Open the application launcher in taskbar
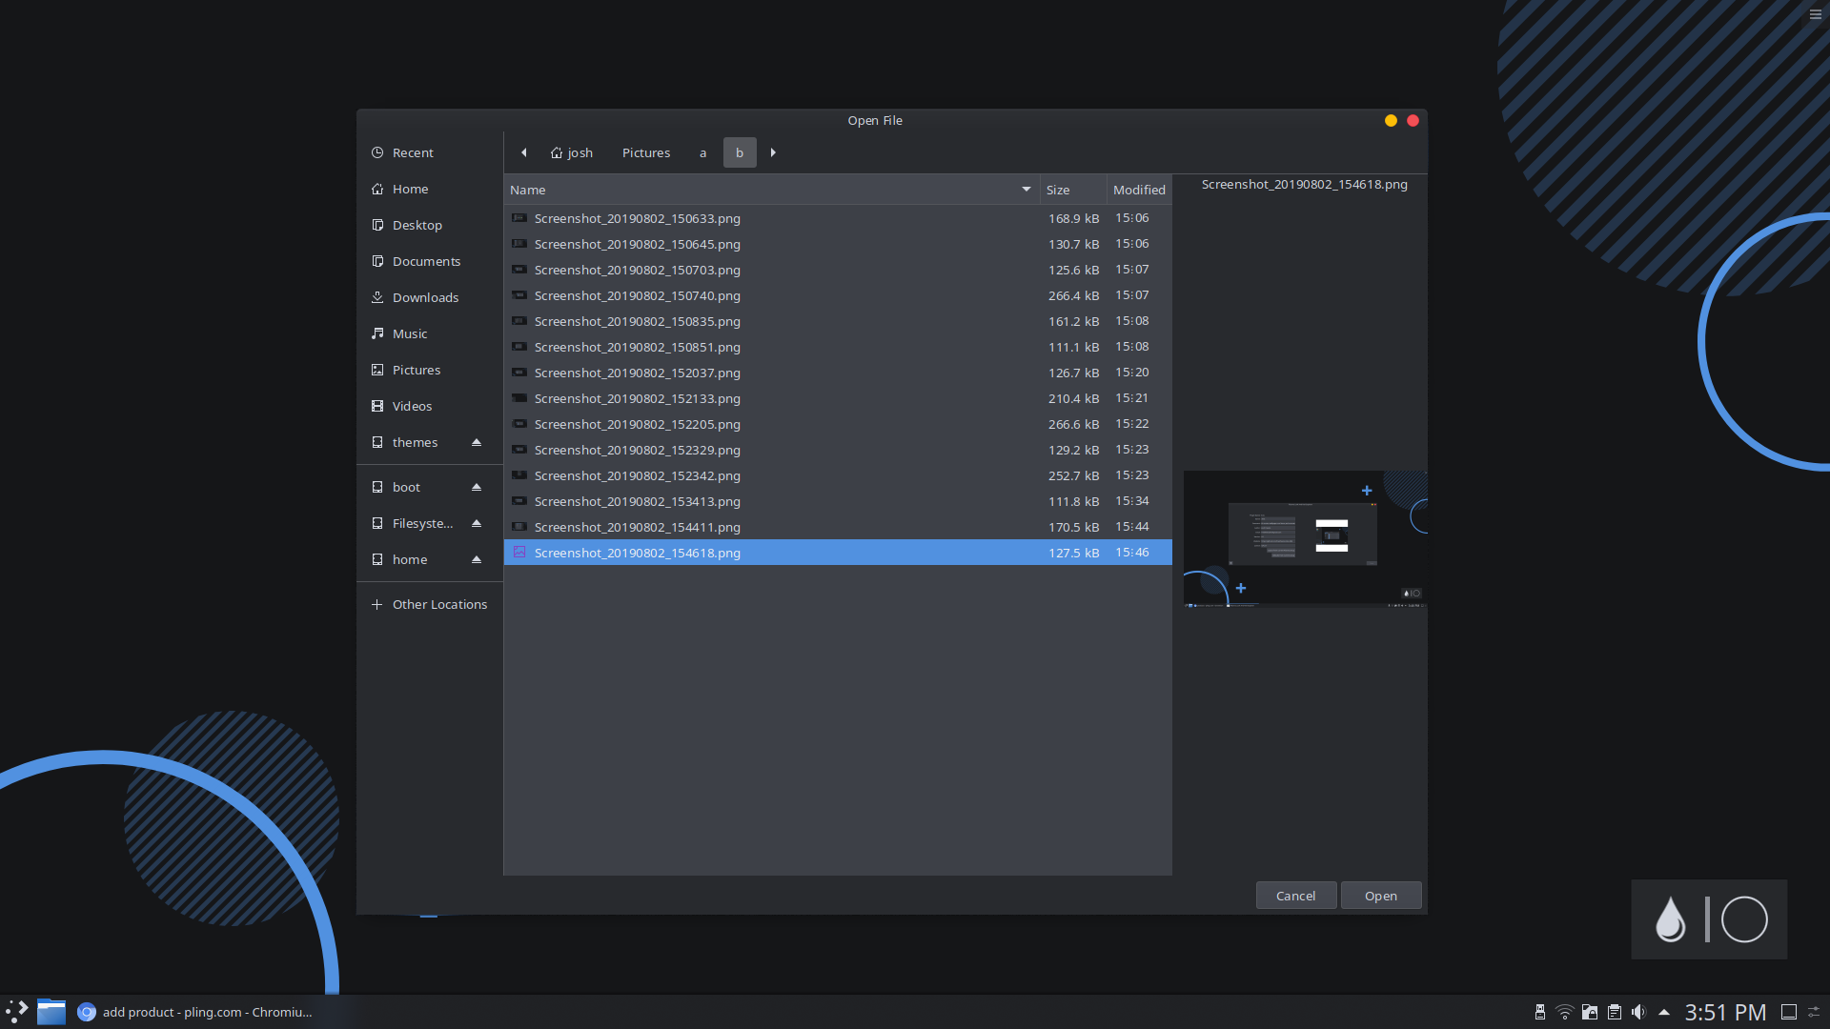Image resolution: width=1830 pixels, height=1029 pixels. (16, 1012)
